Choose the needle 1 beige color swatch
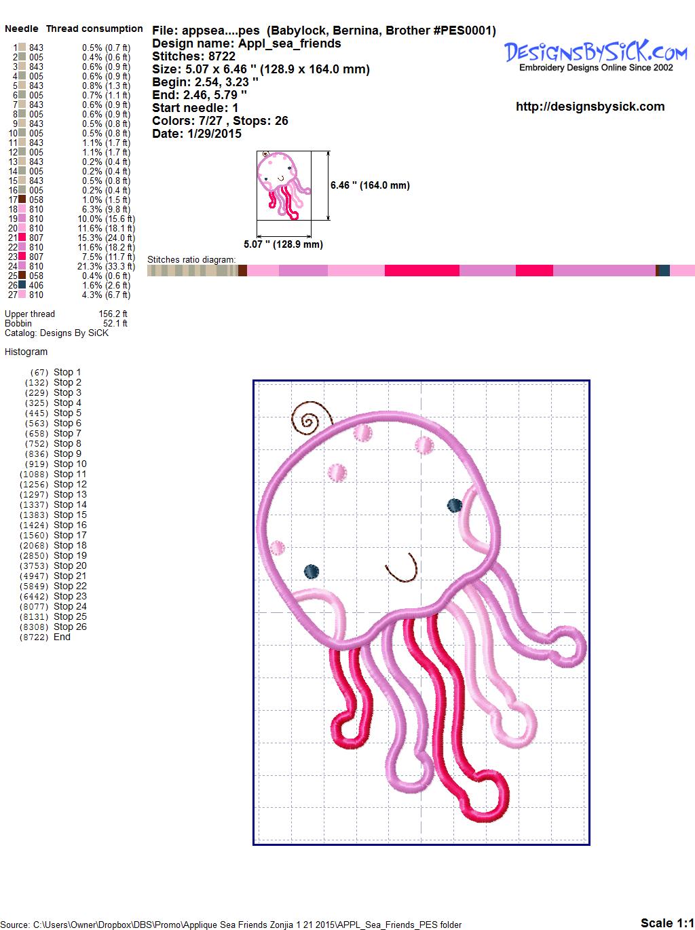This screenshot has width=695, height=930. [22, 48]
